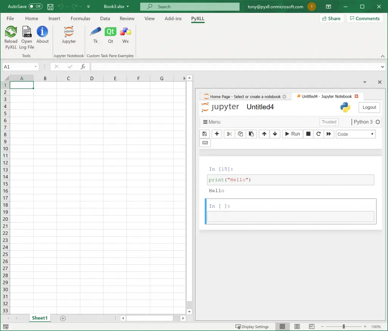Image resolution: width=388 pixels, height=331 pixels.
Task: Toggle the Trusted notebook indicator
Action: (329, 122)
